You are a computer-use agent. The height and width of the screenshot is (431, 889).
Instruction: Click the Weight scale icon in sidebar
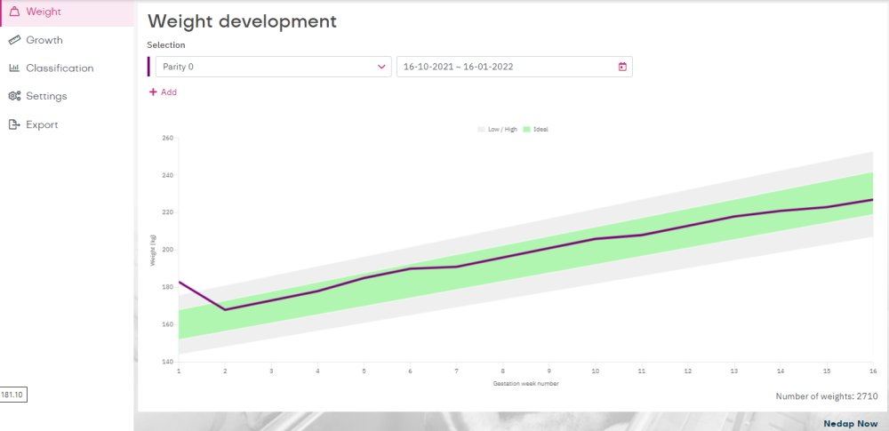pos(14,12)
